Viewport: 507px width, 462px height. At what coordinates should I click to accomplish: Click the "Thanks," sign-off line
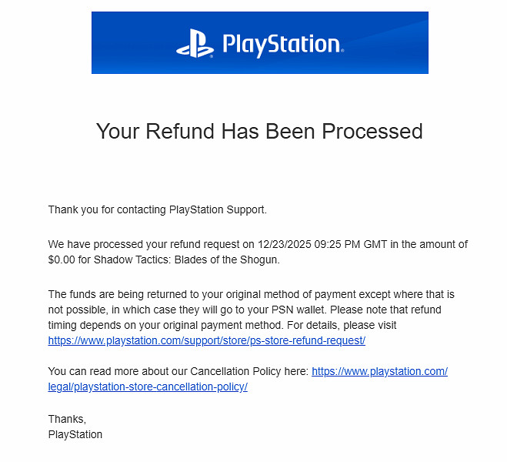tap(68, 419)
